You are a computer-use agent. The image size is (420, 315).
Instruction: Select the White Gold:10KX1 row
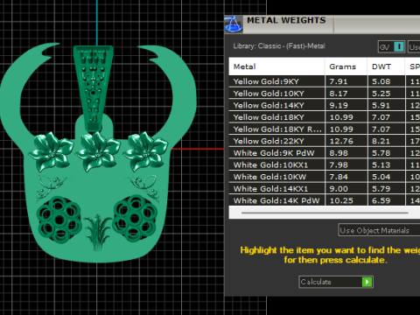click(x=325, y=165)
